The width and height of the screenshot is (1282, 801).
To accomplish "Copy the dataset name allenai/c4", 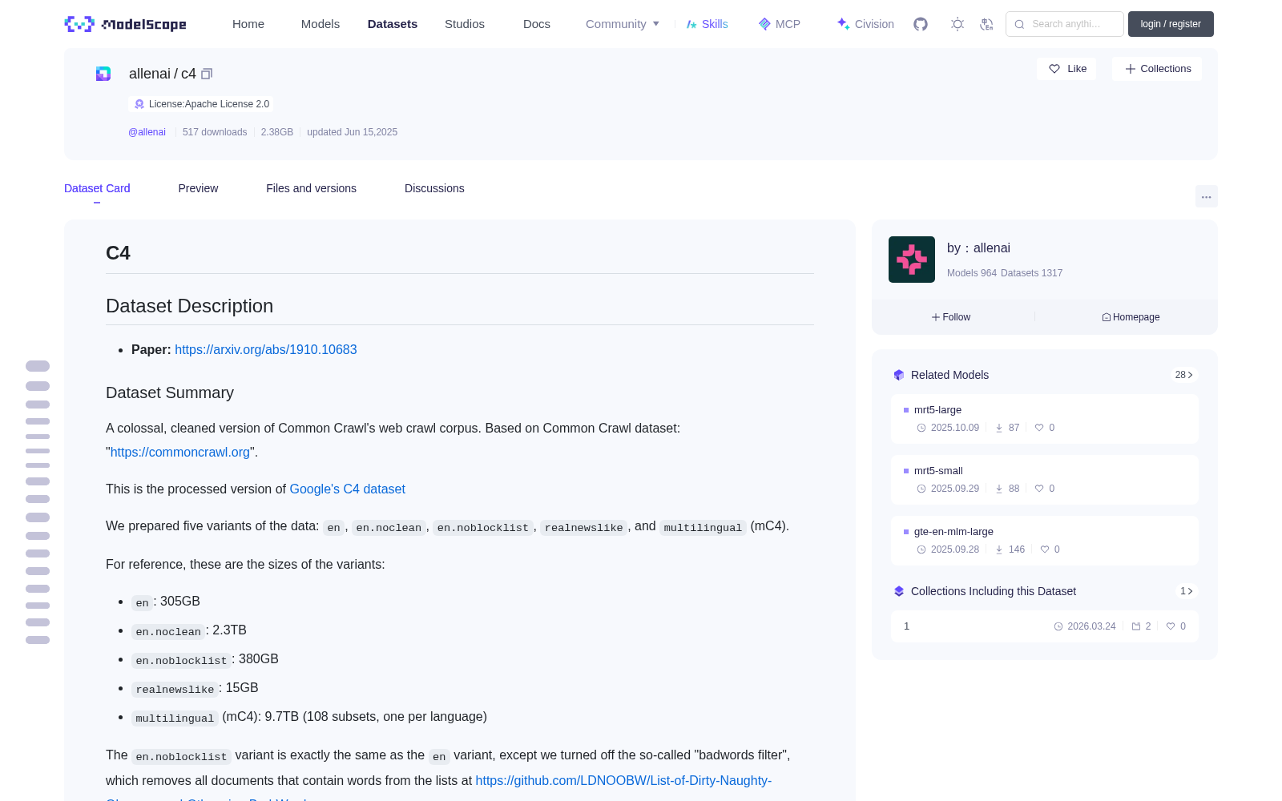I will (x=207, y=74).
